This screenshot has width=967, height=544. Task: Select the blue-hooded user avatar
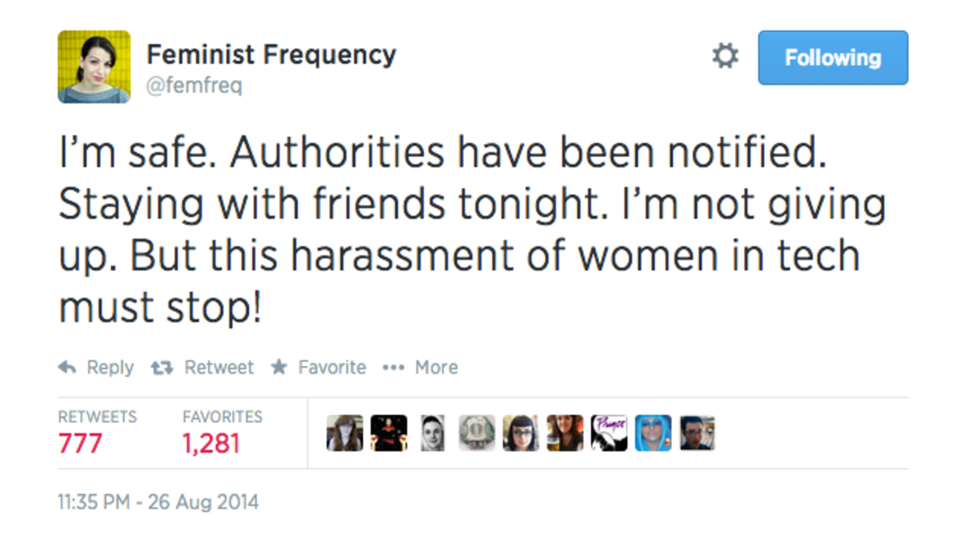coord(654,433)
